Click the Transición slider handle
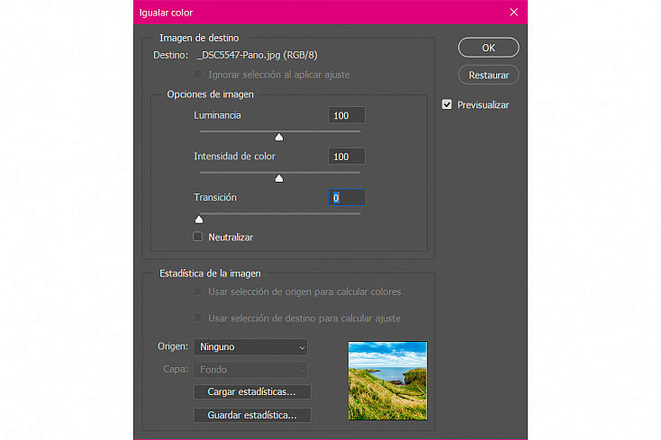This screenshot has width=661, height=440. pos(199,220)
